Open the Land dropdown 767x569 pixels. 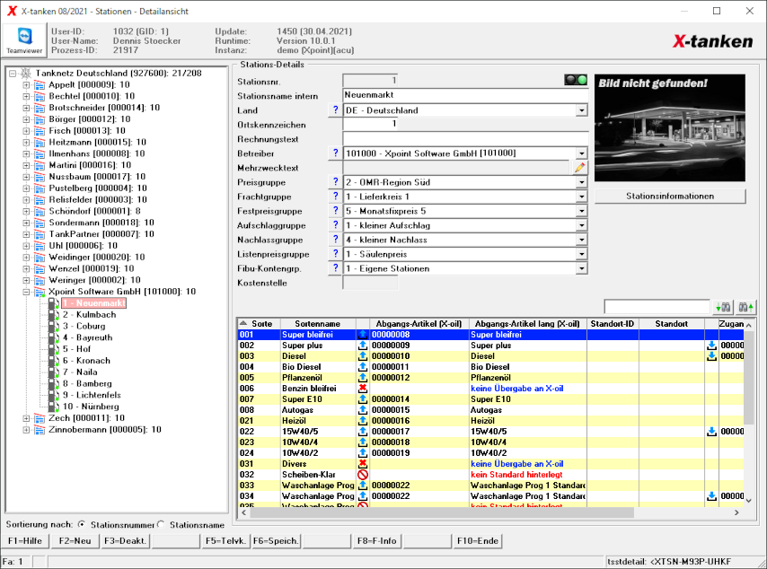point(581,110)
